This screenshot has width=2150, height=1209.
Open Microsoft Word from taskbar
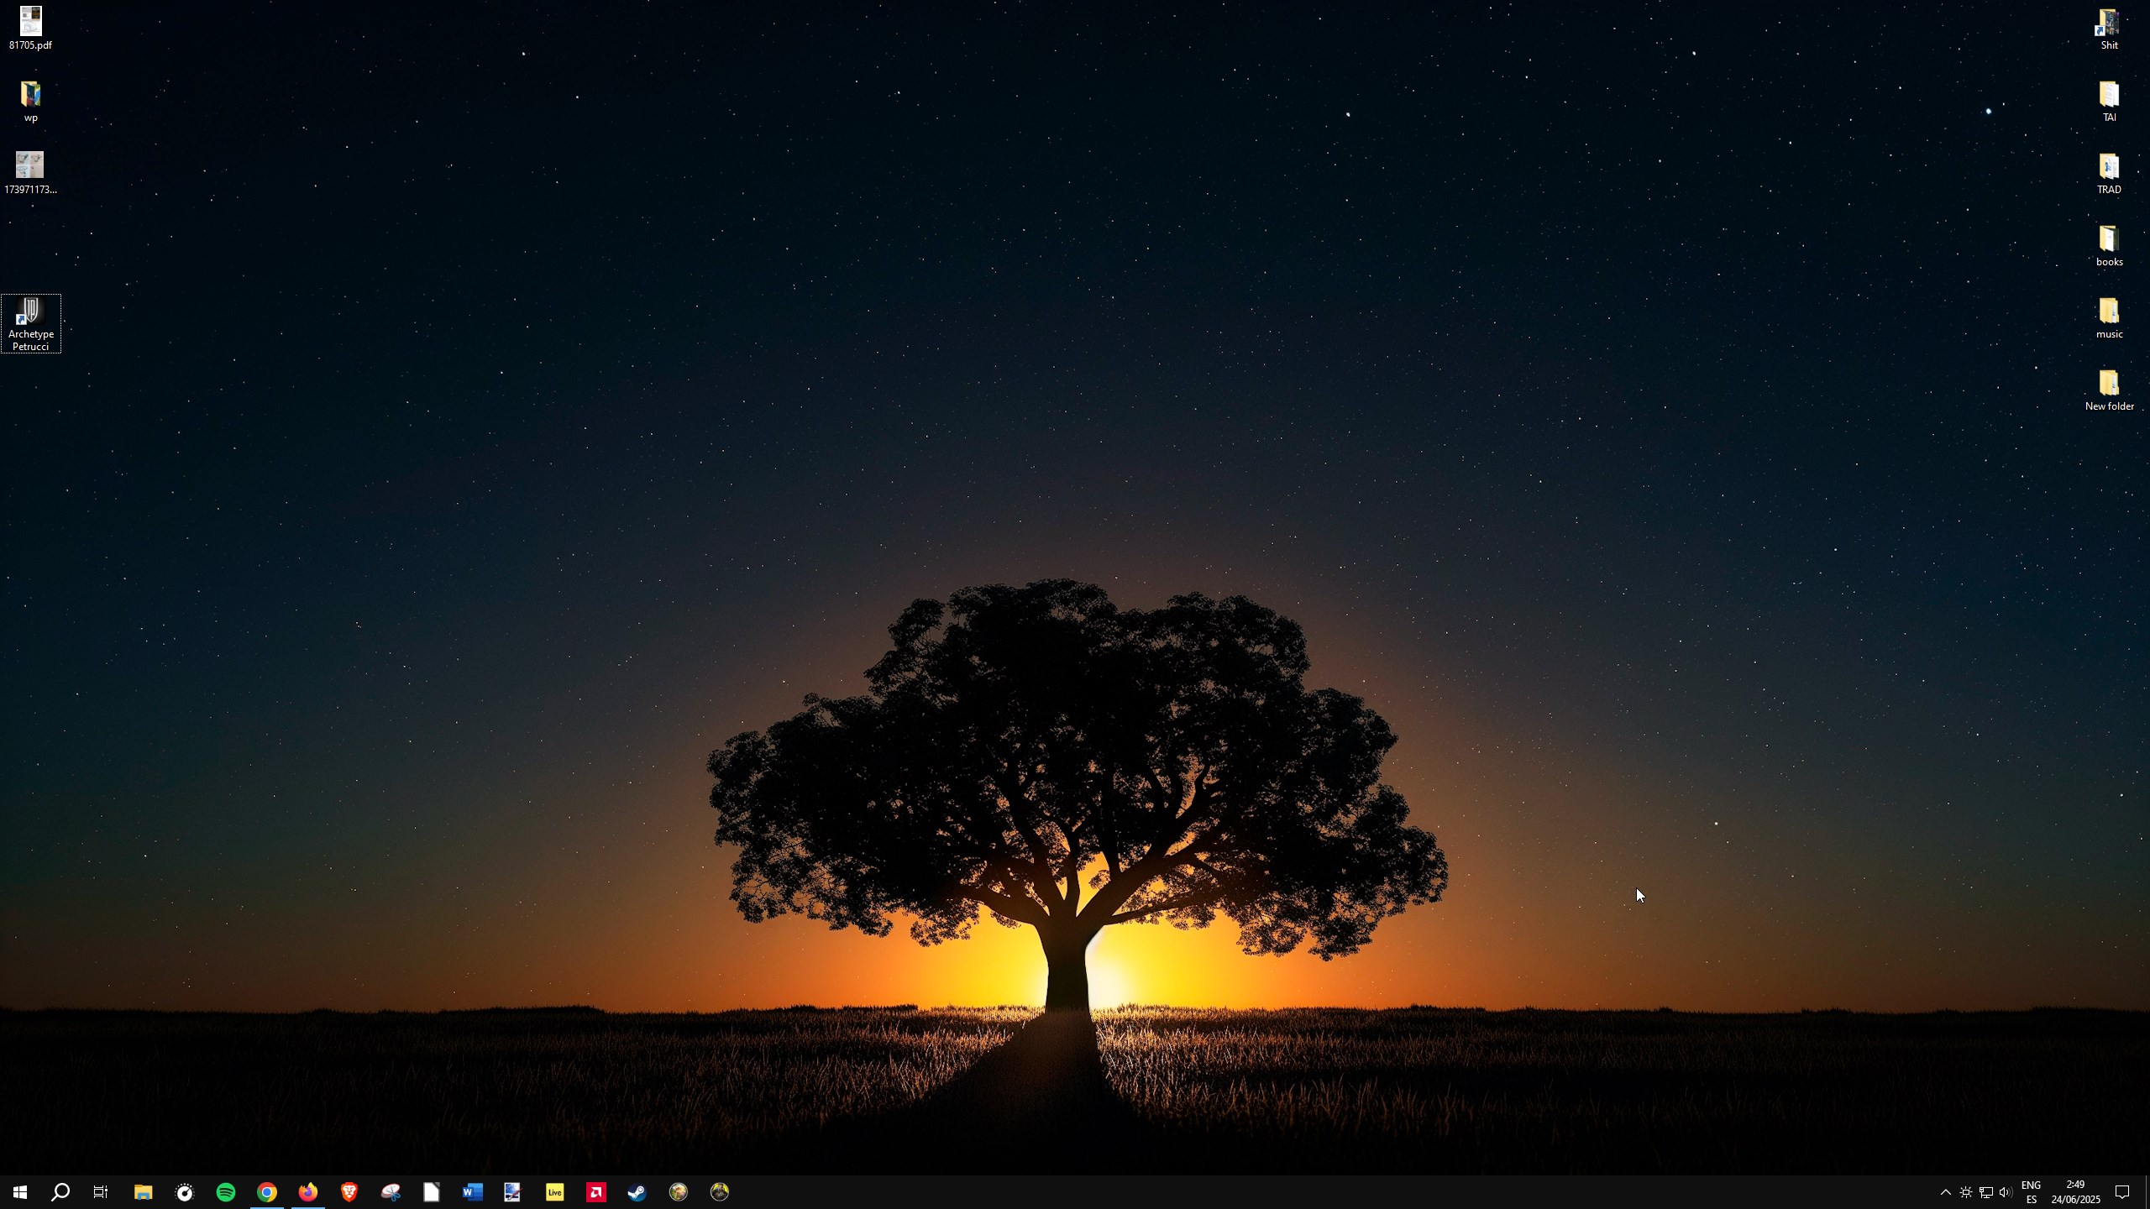pyautogui.click(x=473, y=1192)
